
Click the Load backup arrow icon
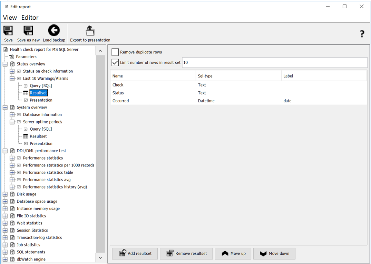pyautogui.click(x=54, y=31)
